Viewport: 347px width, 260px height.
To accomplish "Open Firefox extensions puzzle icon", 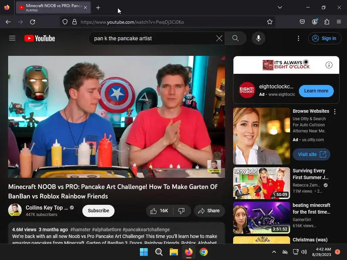I will tap(327, 22).
